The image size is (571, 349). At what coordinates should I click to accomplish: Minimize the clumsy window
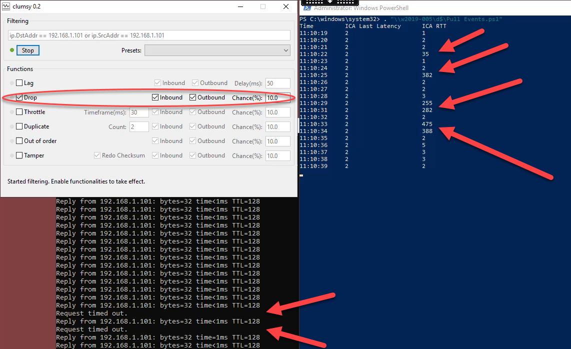pos(240,6)
